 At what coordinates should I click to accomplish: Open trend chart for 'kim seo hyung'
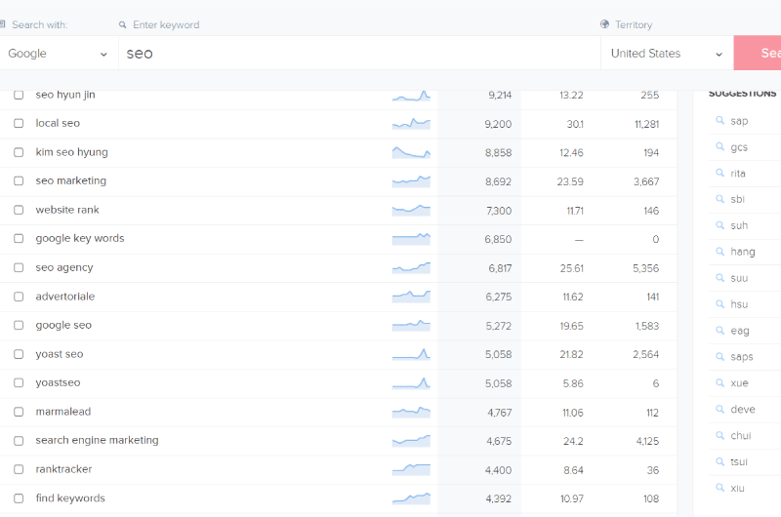(x=411, y=152)
